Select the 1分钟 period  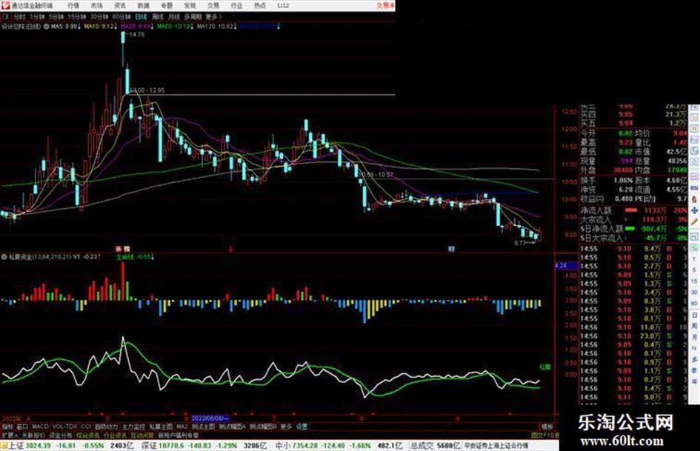pyautogui.click(x=37, y=16)
